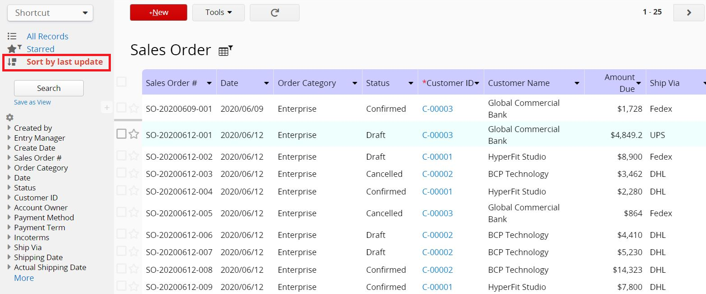Open customer C-00003 link for SO-20200609-001
Image resolution: width=706 pixels, height=294 pixels.
(x=438, y=109)
